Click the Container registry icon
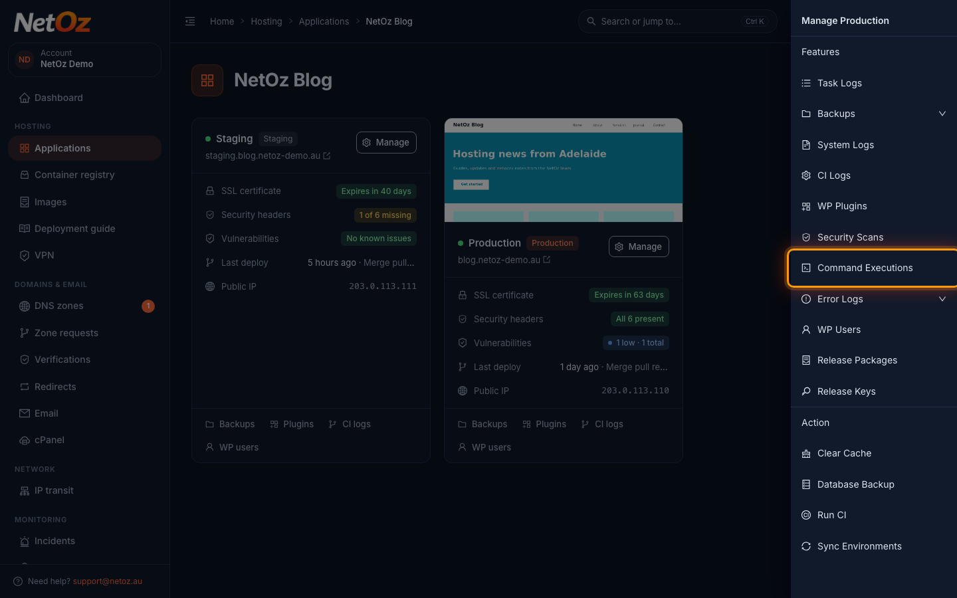The width and height of the screenshot is (957, 598). [x=25, y=175]
